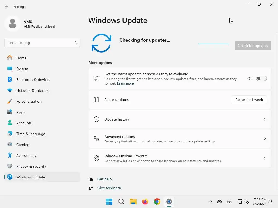Show hidden icons in system tray
Screen dimensions: 278x208
click(211, 201)
